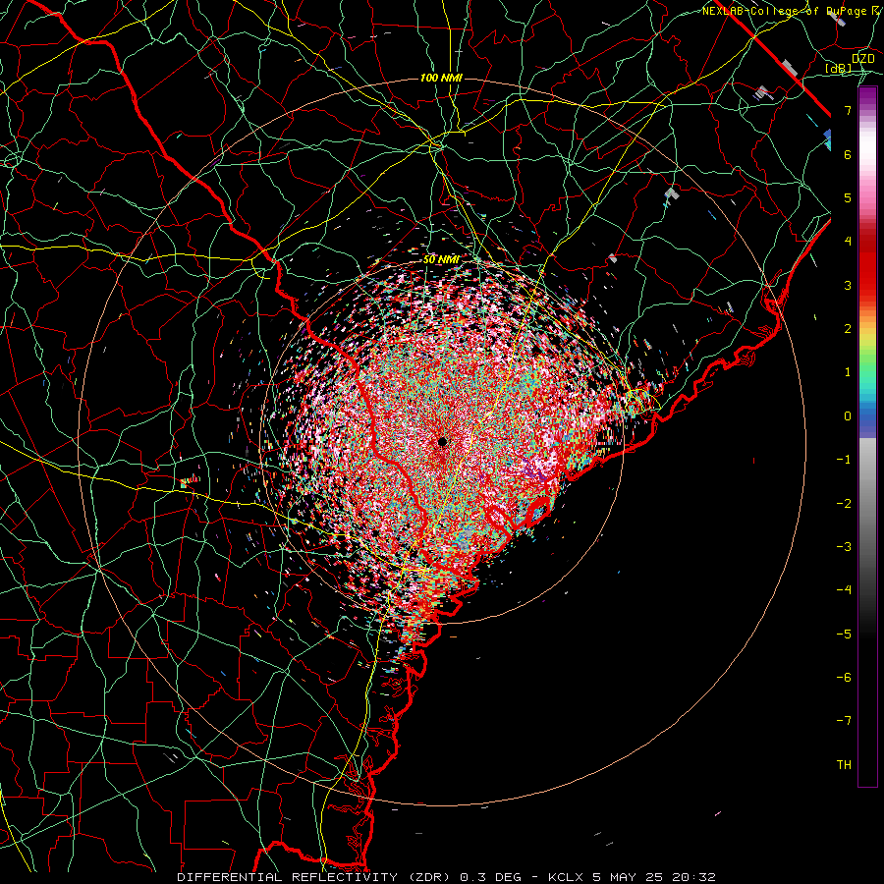The width and height of the screenshot is (884, 884).
Task: Click the black radar site dot at the ring center
Action: [x=442, y=441]
